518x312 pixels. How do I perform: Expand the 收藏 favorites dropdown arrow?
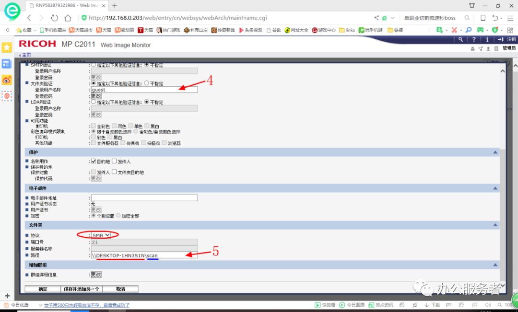coord(35,30)
